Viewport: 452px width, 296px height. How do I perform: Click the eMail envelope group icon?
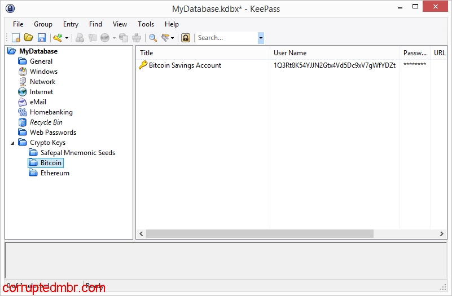click(23, 102)
